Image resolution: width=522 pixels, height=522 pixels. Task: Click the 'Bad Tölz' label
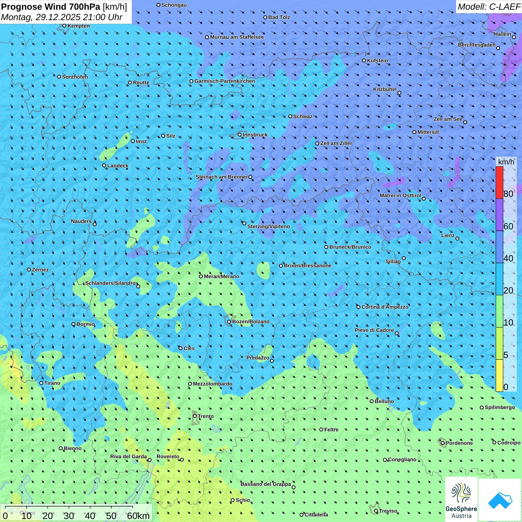(279, 17)
